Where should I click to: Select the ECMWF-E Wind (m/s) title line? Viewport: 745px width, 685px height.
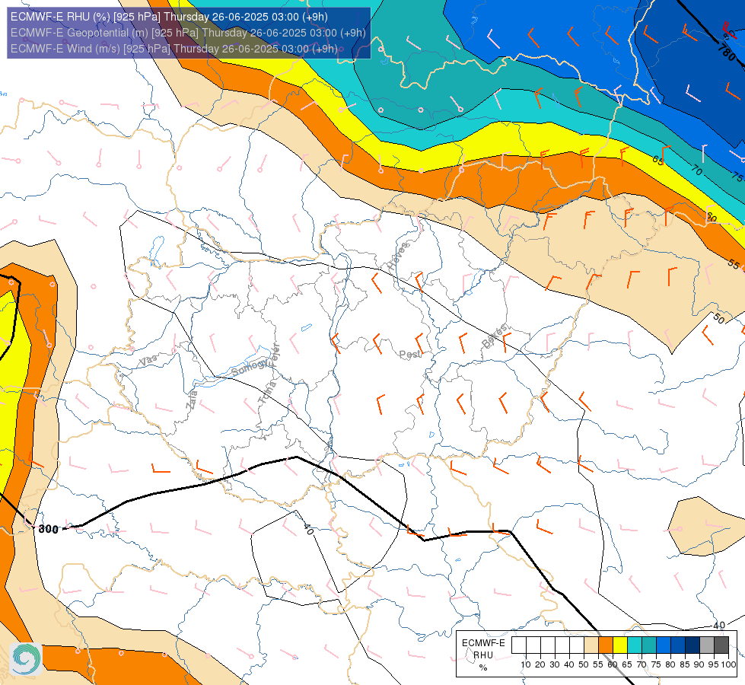click(x=174, y=49)
